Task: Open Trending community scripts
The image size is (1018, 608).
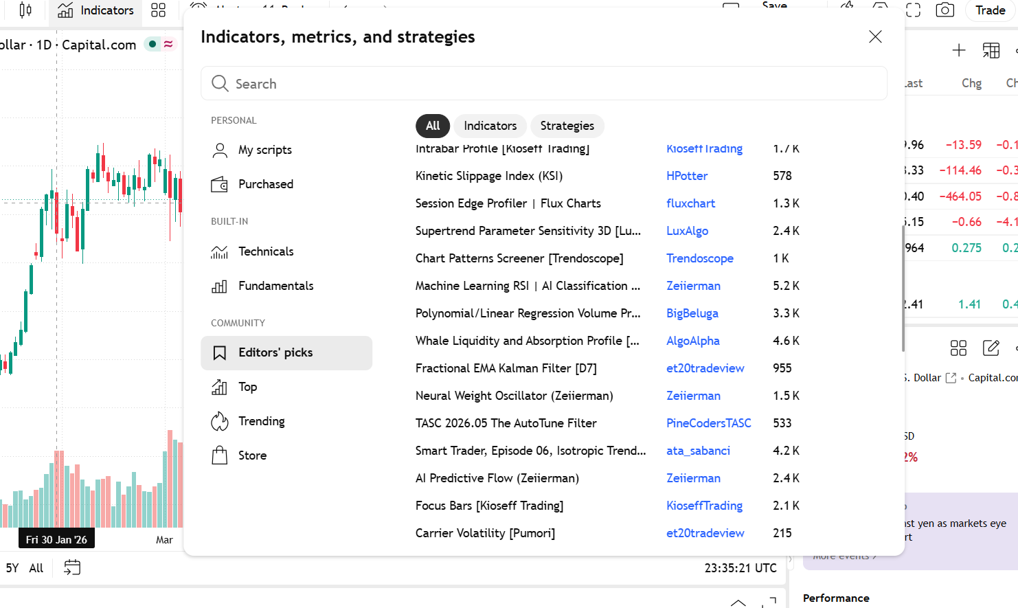Action: (x=286, y=421)
